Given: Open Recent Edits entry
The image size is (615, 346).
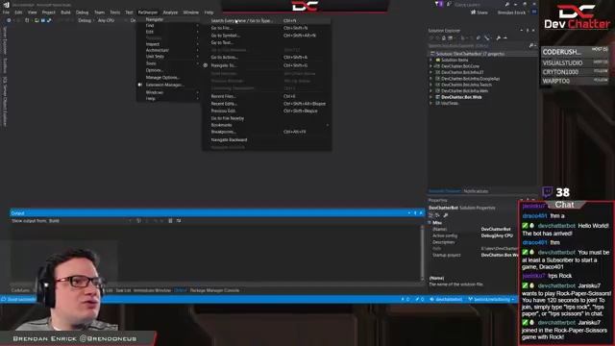Looking at the screenshot, I should click(267, 104).
